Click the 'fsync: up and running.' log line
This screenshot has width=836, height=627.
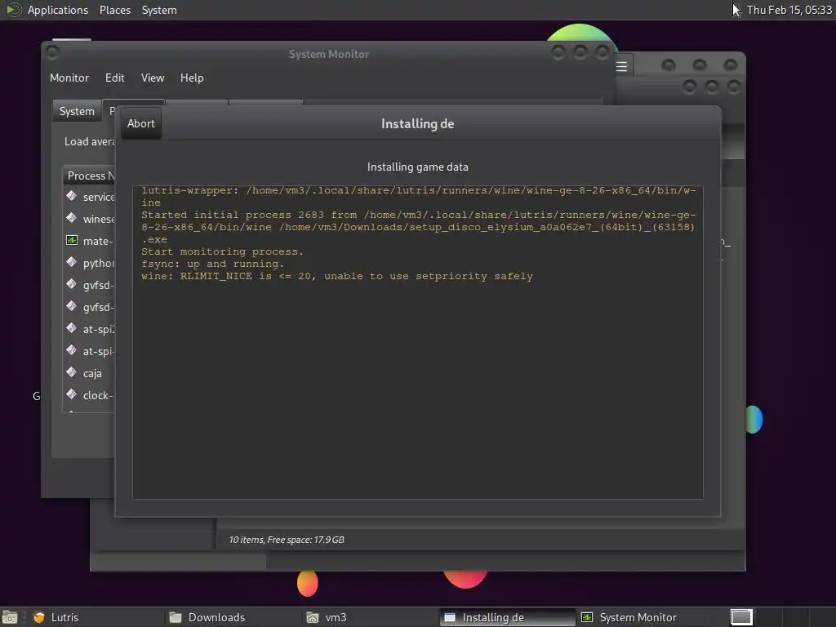tap(212, 264)
